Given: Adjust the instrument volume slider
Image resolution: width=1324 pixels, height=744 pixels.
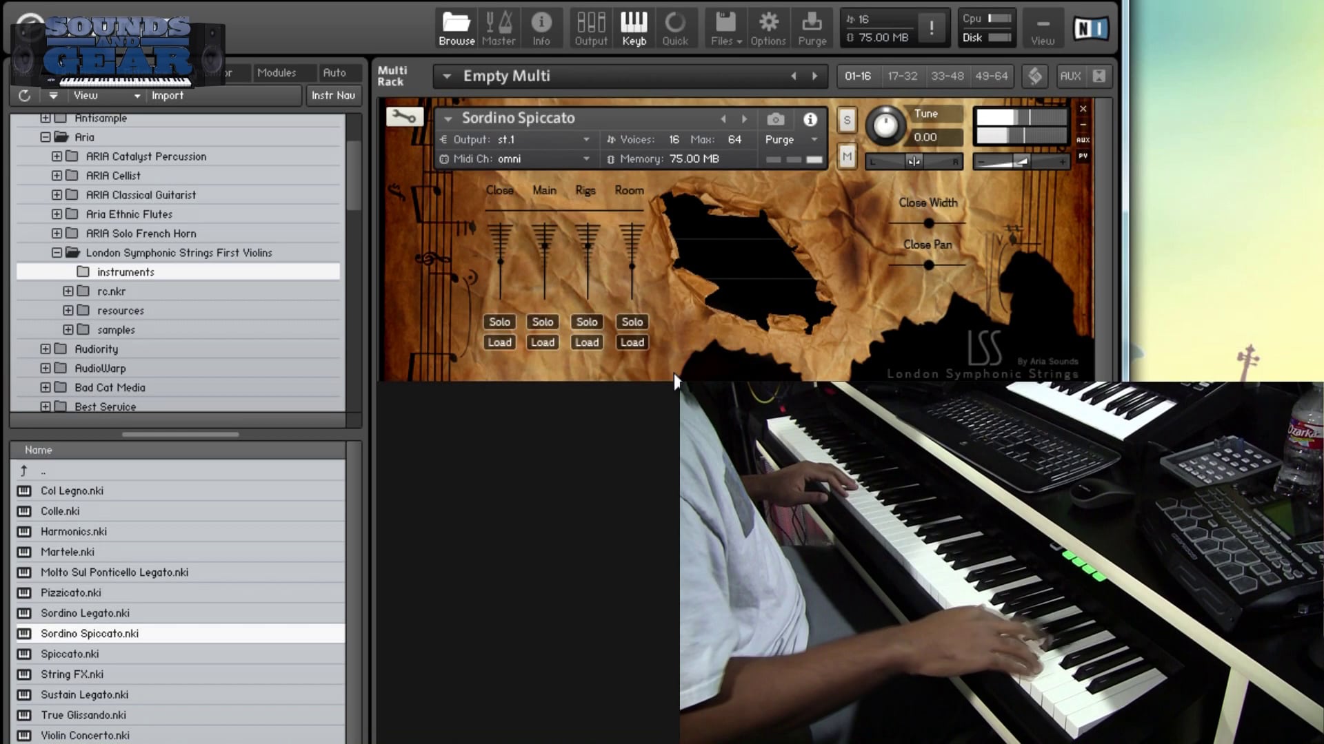Looking at the screenshot, I should click(1021, 162).
